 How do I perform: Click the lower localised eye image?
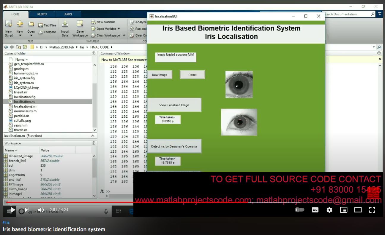point(239,122)
